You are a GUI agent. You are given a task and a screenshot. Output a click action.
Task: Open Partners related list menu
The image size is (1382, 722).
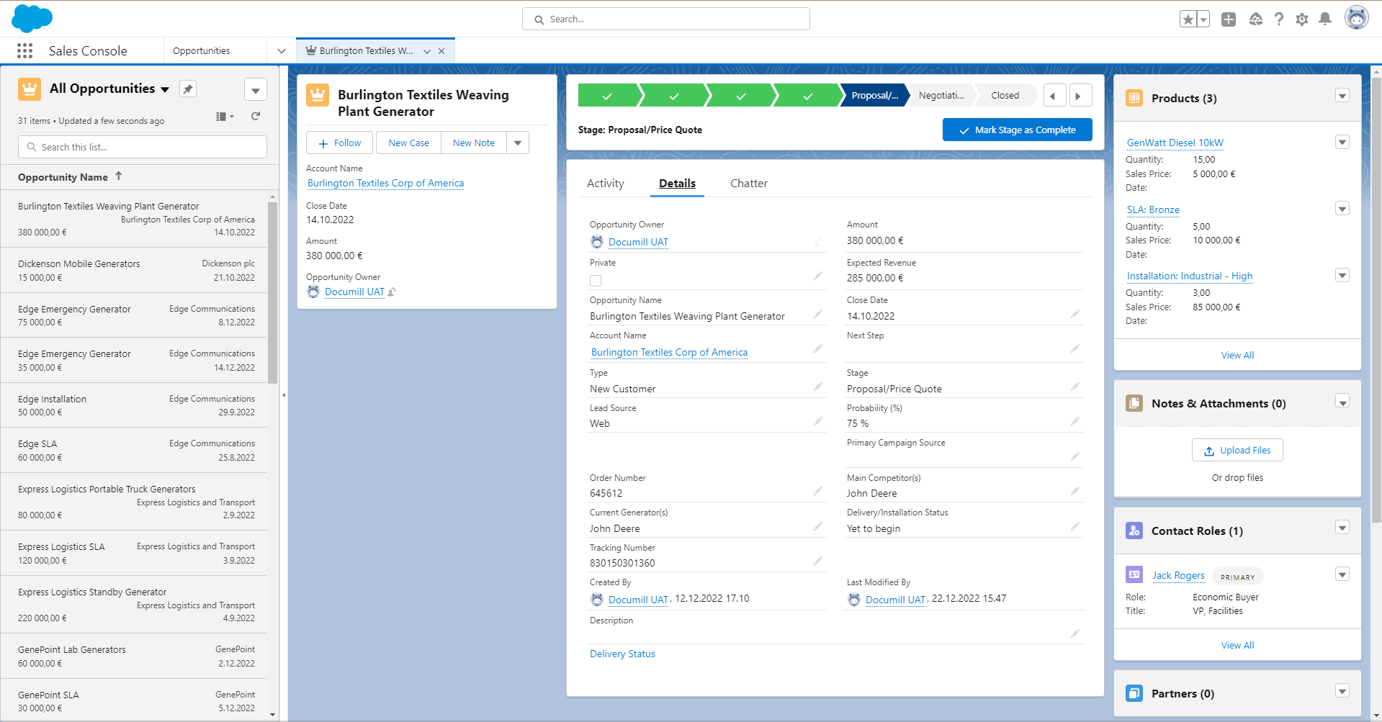point(1342,691)
